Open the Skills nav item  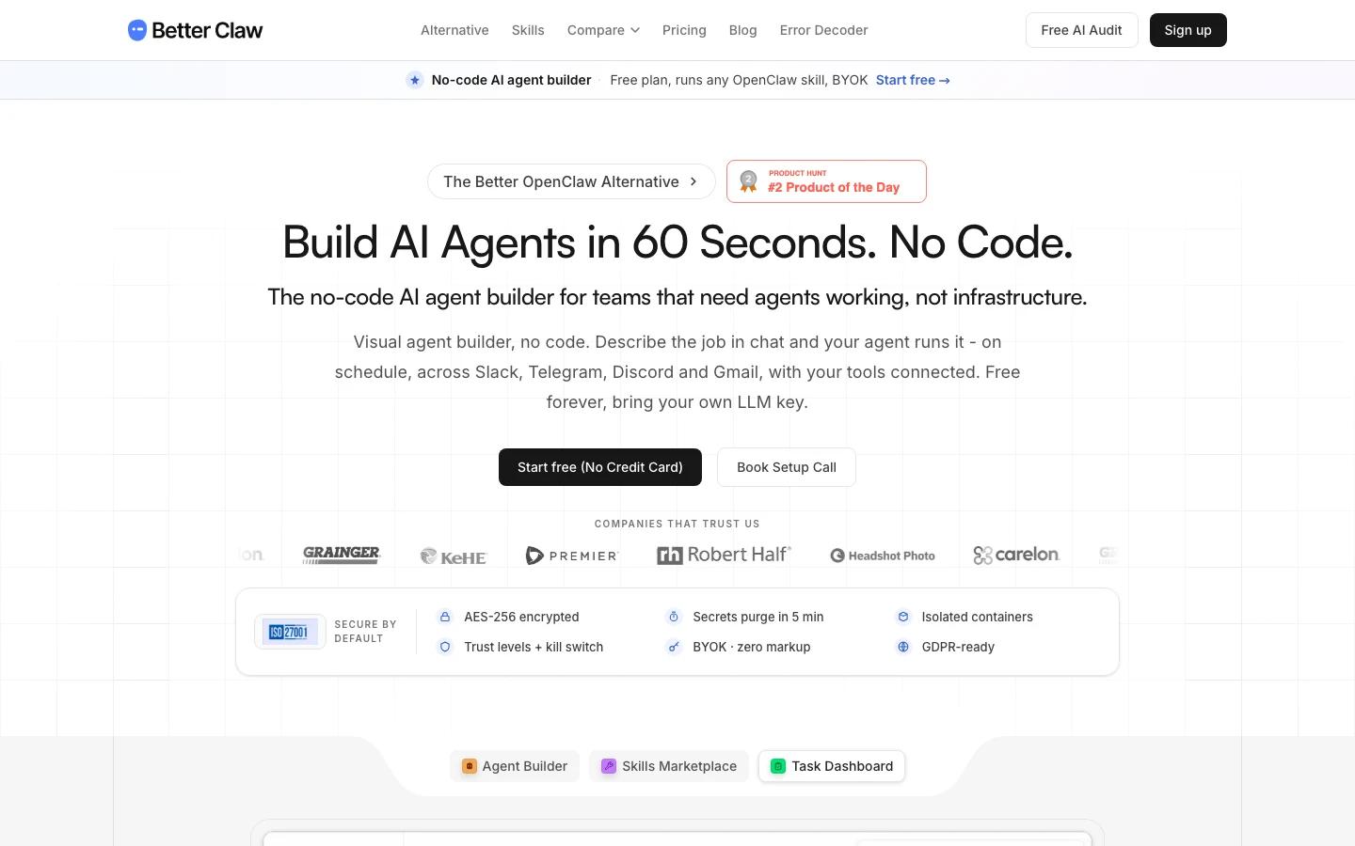528,30
